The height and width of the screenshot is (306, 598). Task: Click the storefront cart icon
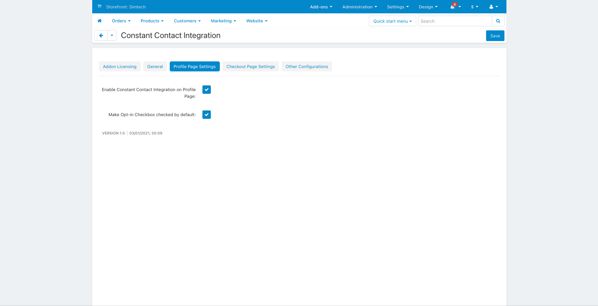tap(99, 6)
